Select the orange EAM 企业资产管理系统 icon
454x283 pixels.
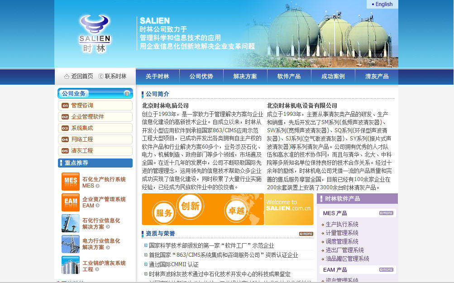(70, 203)
